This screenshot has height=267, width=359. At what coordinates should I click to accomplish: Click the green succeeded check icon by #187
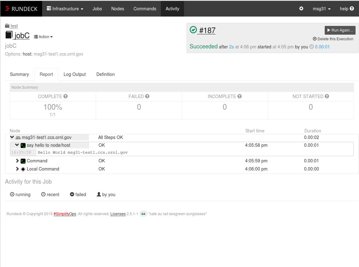[x=193, y=30]
